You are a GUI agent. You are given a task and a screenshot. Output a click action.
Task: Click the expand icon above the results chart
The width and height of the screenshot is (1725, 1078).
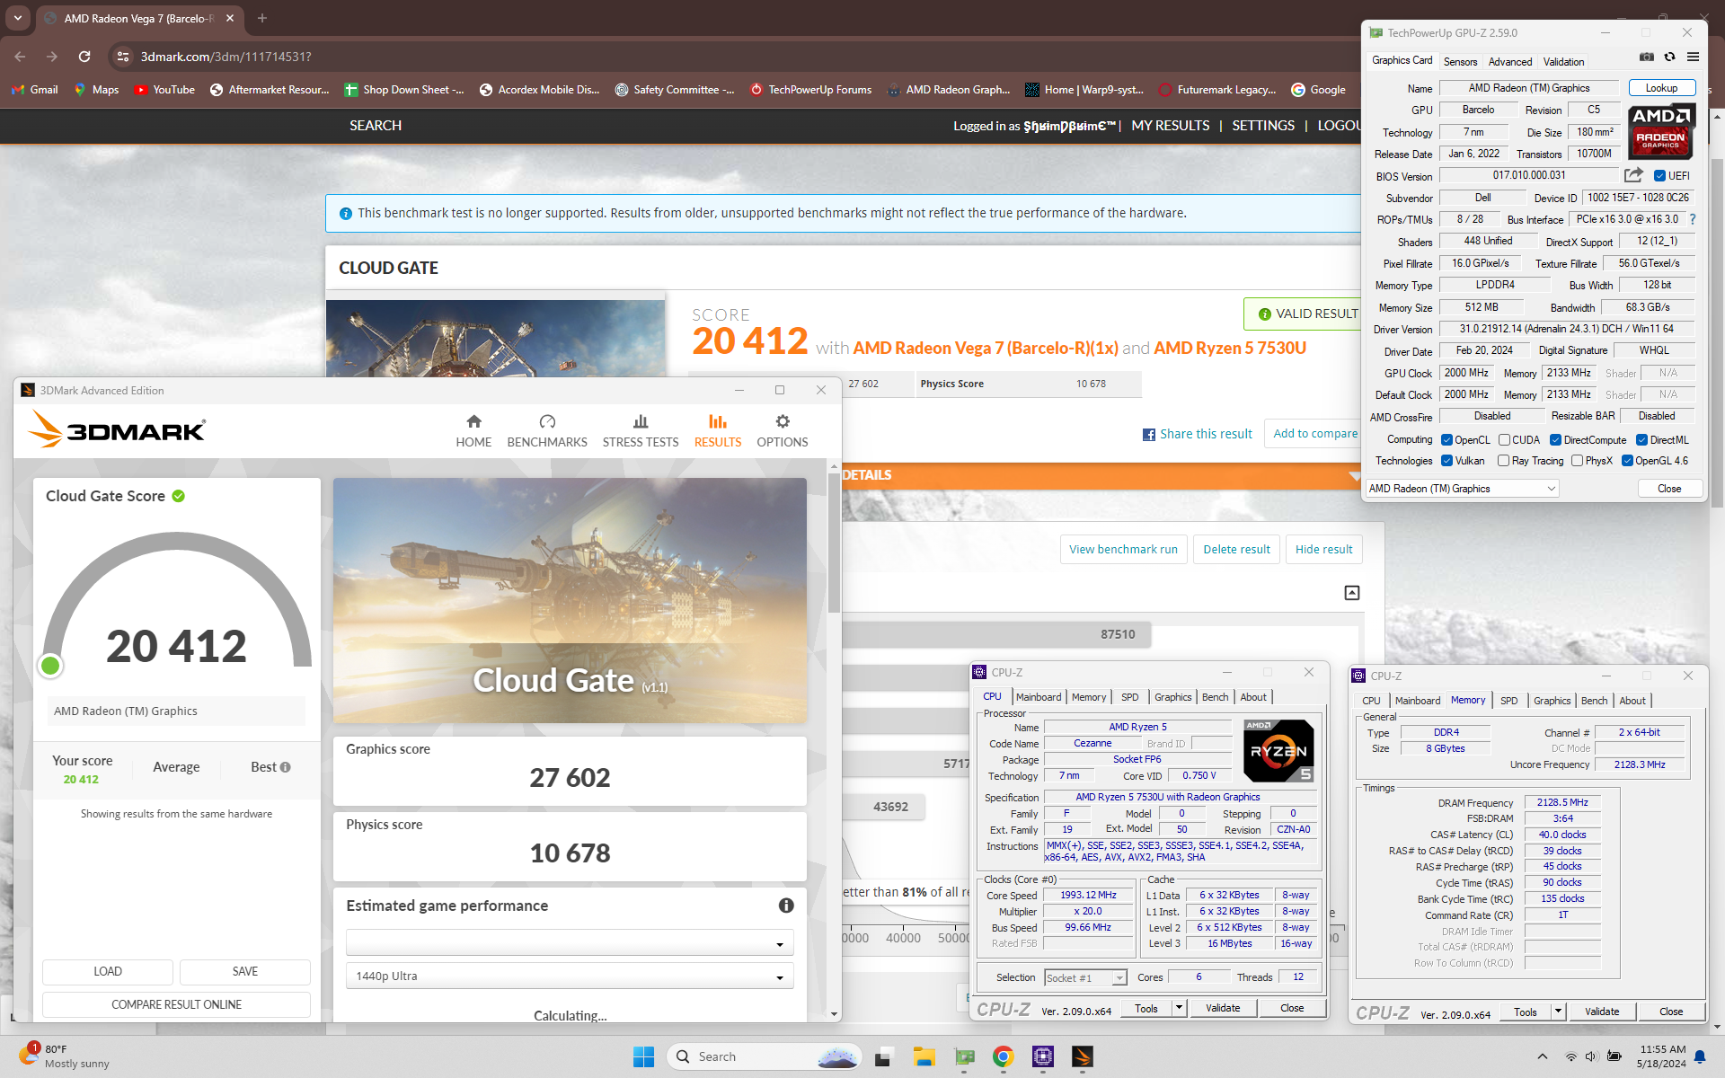click(1352, 593)
